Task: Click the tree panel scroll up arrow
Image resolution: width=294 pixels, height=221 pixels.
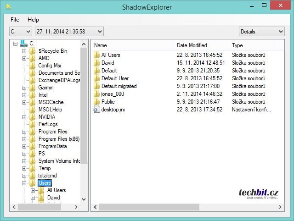Action: 84,44
